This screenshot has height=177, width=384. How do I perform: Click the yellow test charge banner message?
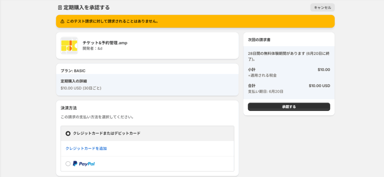click(112, 21)
